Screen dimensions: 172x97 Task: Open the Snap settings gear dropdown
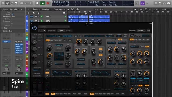136,9
